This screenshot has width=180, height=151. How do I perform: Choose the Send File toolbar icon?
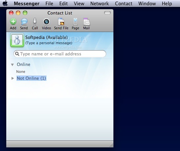point(61,21)
